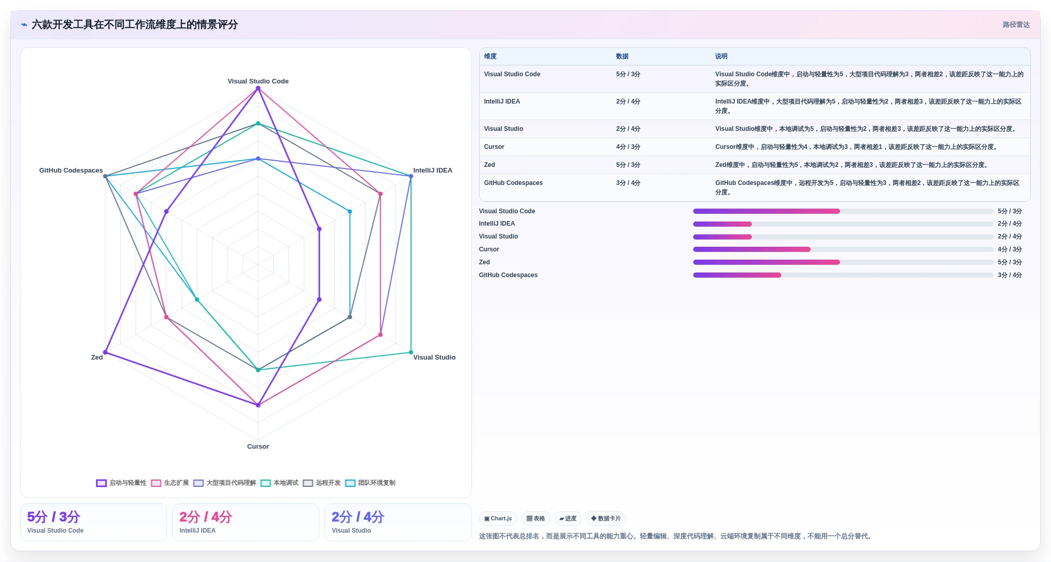Toggle the 远程开发 legend swatch
Image resolution: width=1051 pixels, height=562 pixels.
[308, 483]
